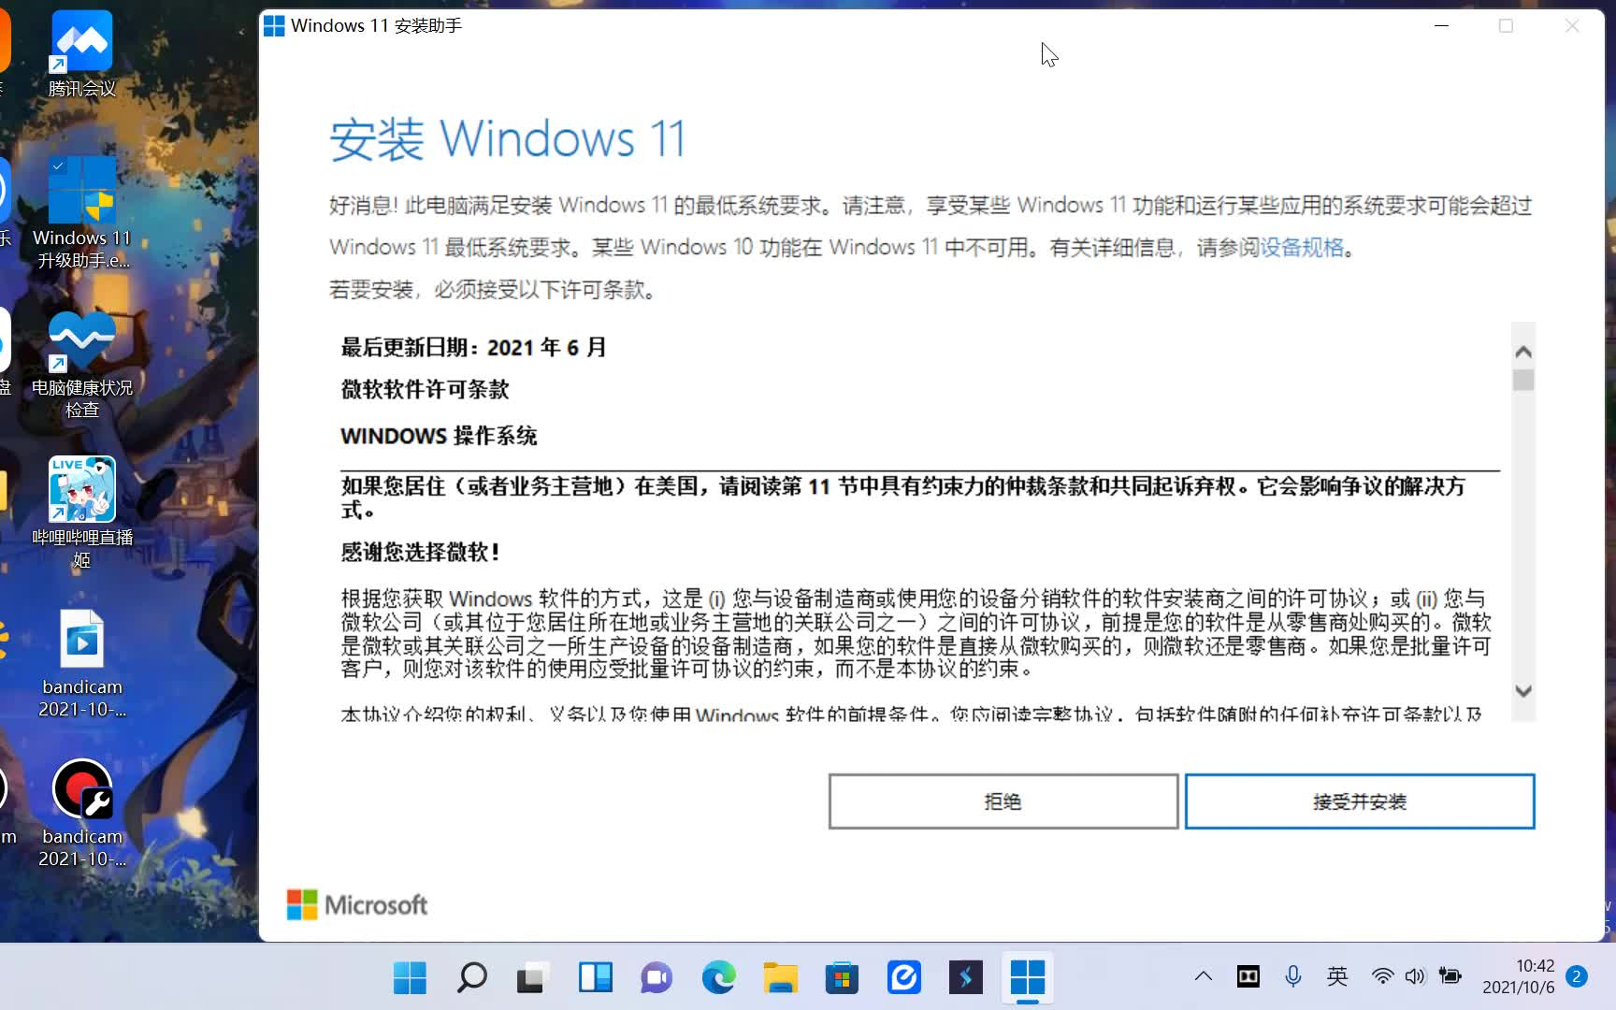Image resolution: width=1616 pixels, height=1010 pixels.
Task: Open the Windows Start menu
Action: point(410,977)
